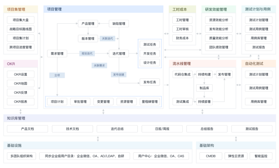Select the 工时审核 box
The width and height of the screenshot is (279, 168).
pyautogui.click(x=182, y=29)
